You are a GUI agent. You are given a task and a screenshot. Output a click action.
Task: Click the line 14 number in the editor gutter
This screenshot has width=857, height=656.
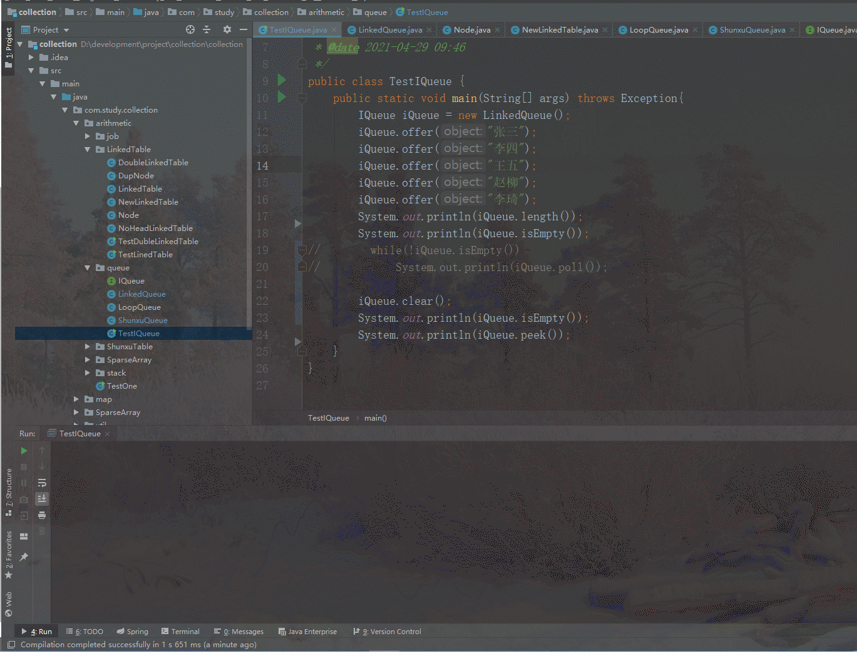pyautogui.click(x=262, y=166)
